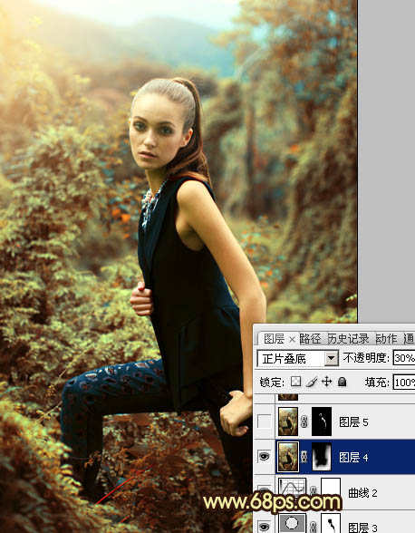Switch to the 历史记录 tab
415x533 pixels.
point(348,339)
